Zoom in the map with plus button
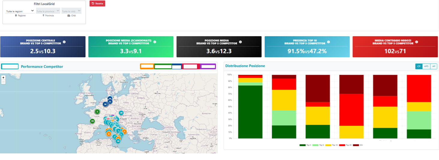This screenshot has width=439, height=160. pos(3,77)
